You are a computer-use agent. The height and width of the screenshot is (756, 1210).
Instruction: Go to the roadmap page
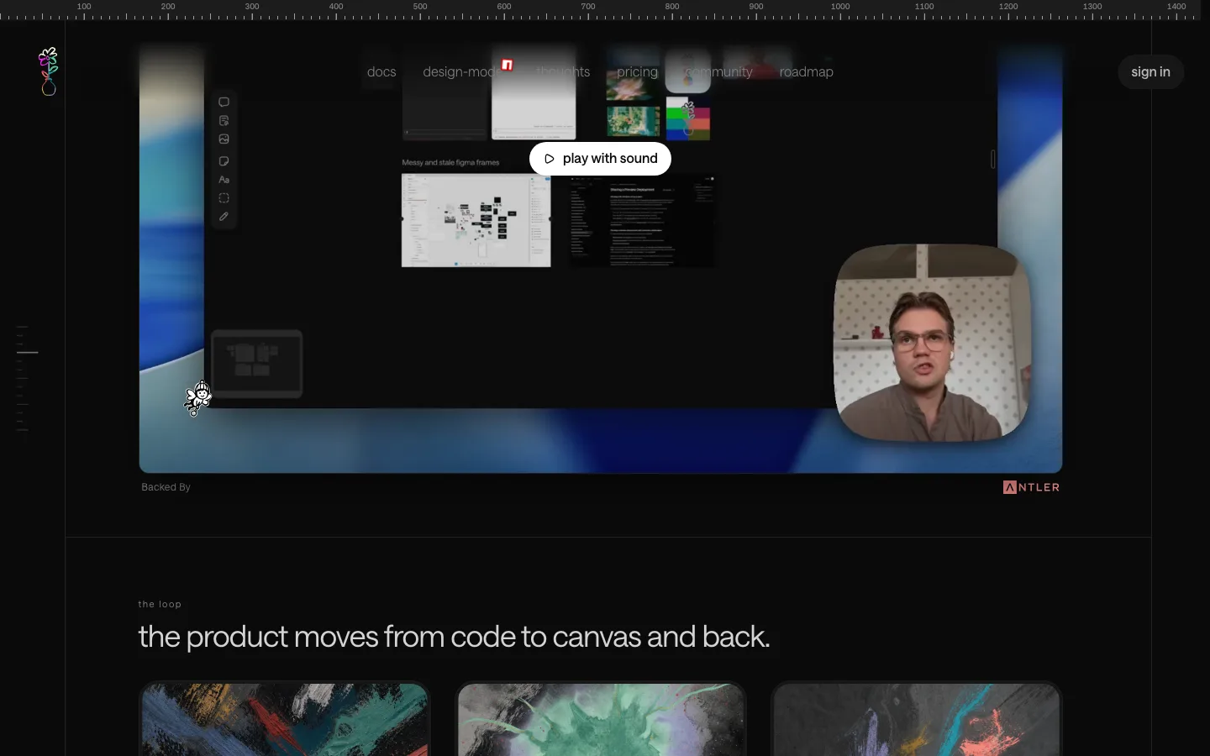click(x=807, y=72)
